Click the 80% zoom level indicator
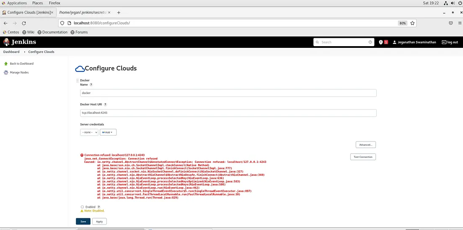This screenshot has height=230, width=463. coord(402,23)
